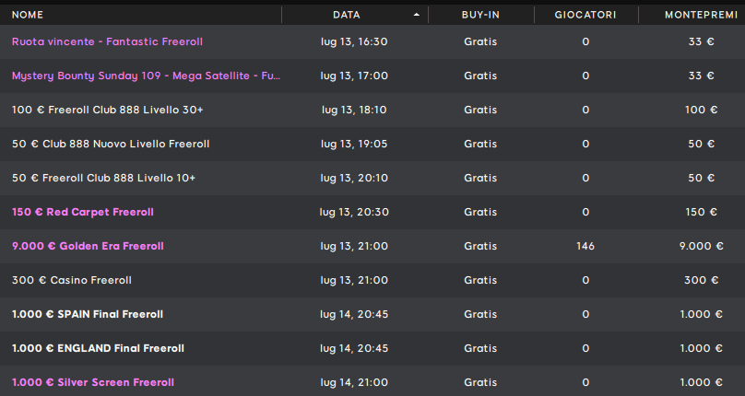Sort by DATA column header
Image resolution: width=745 pixels, height=396 pixels.
coord(347,15)
